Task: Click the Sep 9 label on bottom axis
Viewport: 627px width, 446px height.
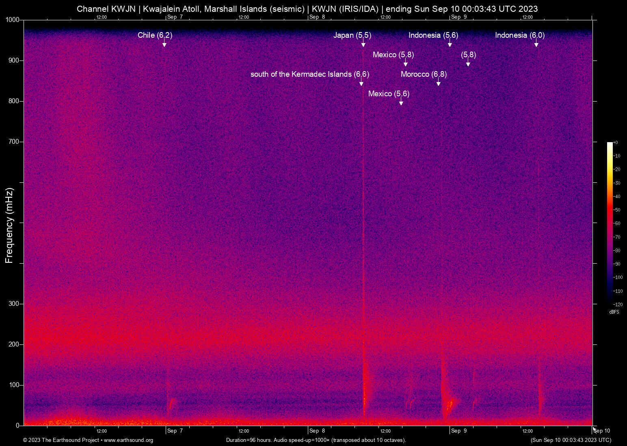Action: point(459,431)
